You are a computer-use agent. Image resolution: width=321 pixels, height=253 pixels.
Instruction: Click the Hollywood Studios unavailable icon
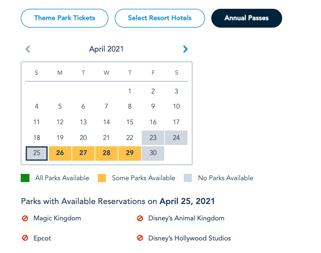click(x=140, y=238)
